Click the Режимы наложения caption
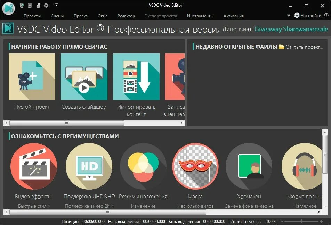 143,197
